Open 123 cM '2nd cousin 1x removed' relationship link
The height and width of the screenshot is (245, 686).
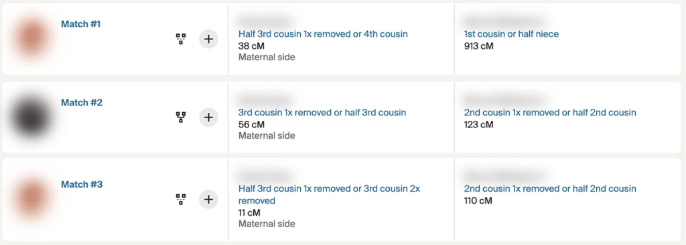550,112
